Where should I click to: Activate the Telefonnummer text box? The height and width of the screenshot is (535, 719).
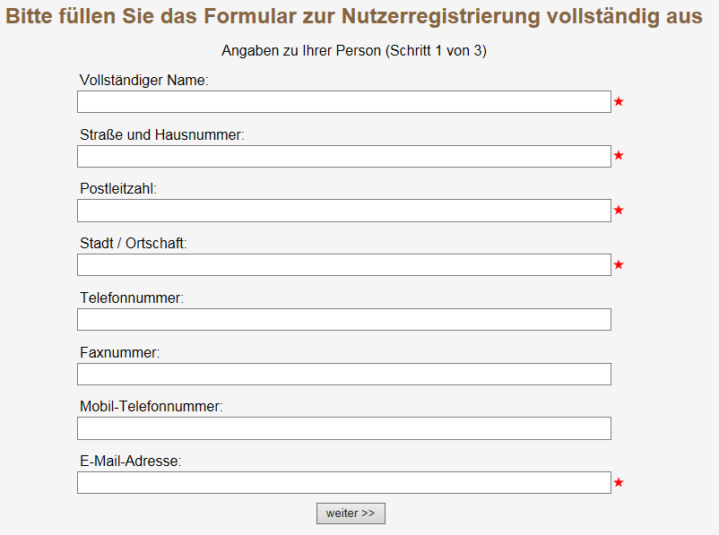click(x=344, y=320)
